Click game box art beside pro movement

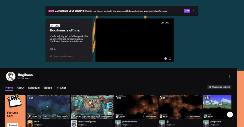(x=118, y=124)
